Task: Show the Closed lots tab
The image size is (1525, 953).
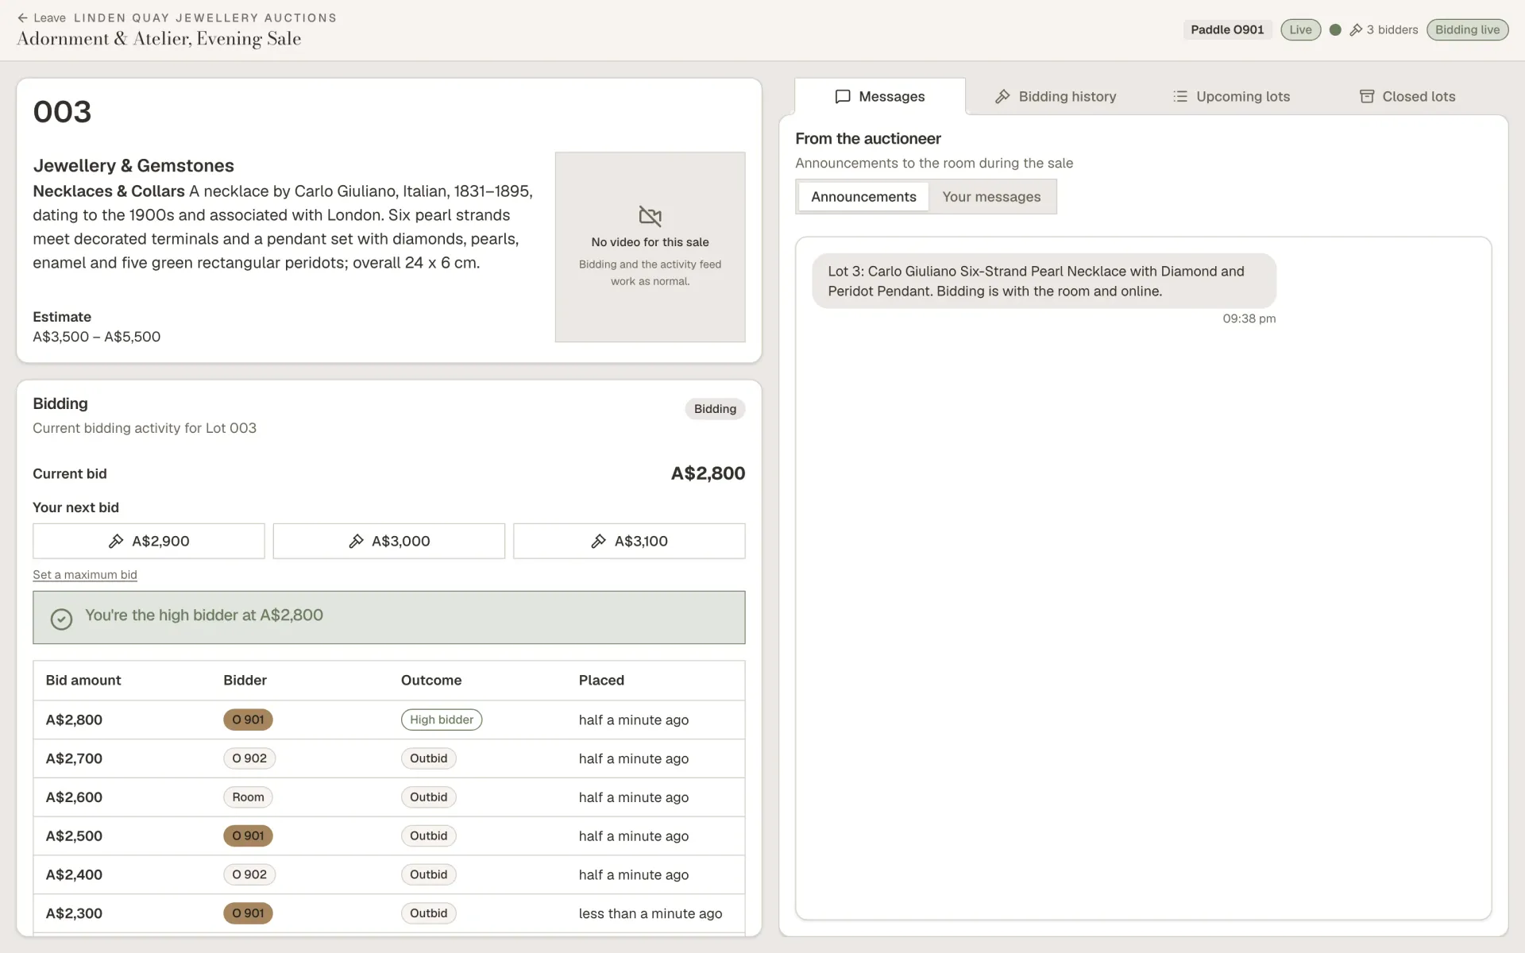Action: coord(1407,96)
